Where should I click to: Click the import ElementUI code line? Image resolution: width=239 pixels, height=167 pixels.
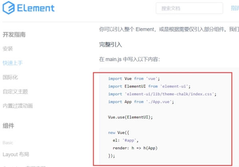(149, 86)
